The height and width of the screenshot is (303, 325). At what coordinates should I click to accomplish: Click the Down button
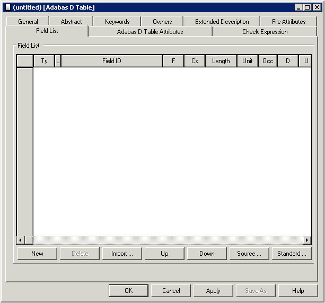[207, 254]
